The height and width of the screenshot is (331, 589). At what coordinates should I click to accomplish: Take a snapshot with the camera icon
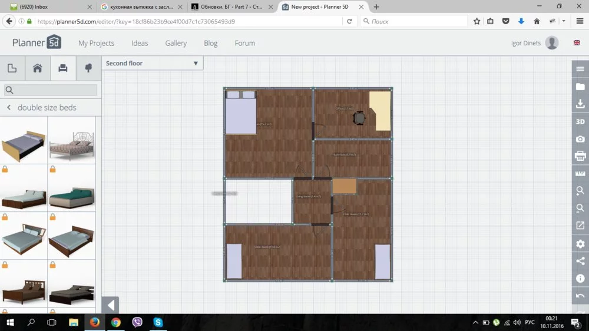[x=580, y=139]
